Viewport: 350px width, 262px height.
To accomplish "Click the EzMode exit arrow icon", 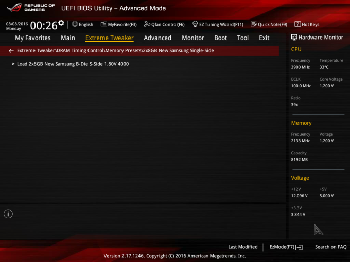I will (300, 247).
